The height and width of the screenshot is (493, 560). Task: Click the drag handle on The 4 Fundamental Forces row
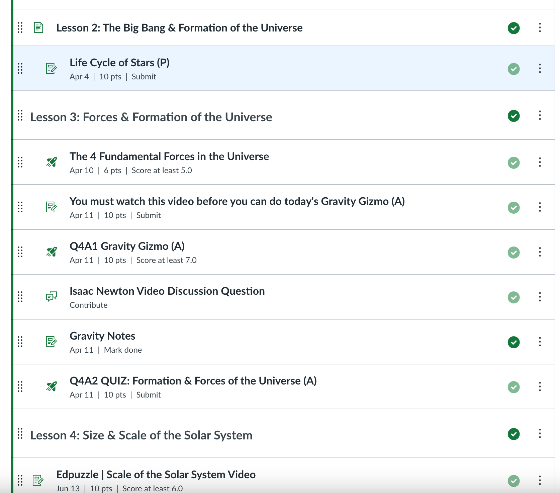coord(20,162)
